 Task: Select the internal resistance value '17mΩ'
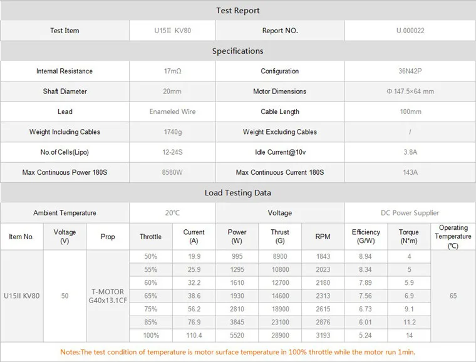point(172,71)
